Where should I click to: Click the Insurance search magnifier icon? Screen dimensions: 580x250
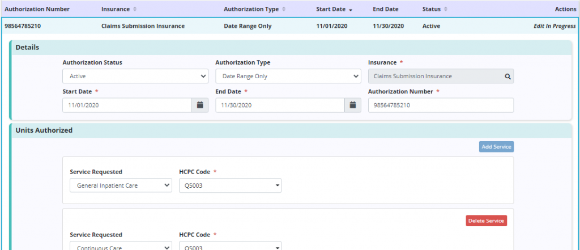[507, 76]
